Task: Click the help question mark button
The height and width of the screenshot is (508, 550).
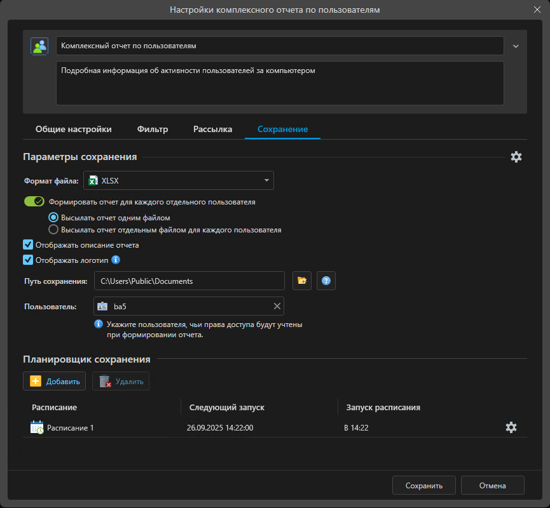Action: 326,281
